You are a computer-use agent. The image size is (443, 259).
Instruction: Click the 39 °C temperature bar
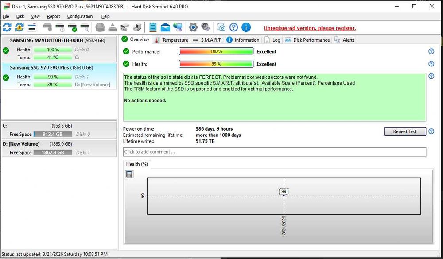(x=53, y=85)
